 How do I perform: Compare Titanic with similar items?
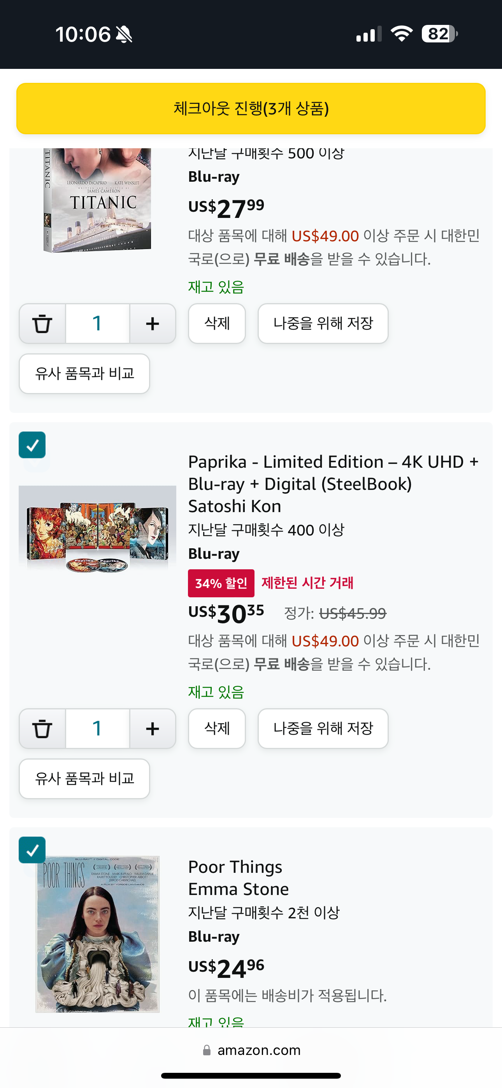pyautogui.click(x=84, y=373)
